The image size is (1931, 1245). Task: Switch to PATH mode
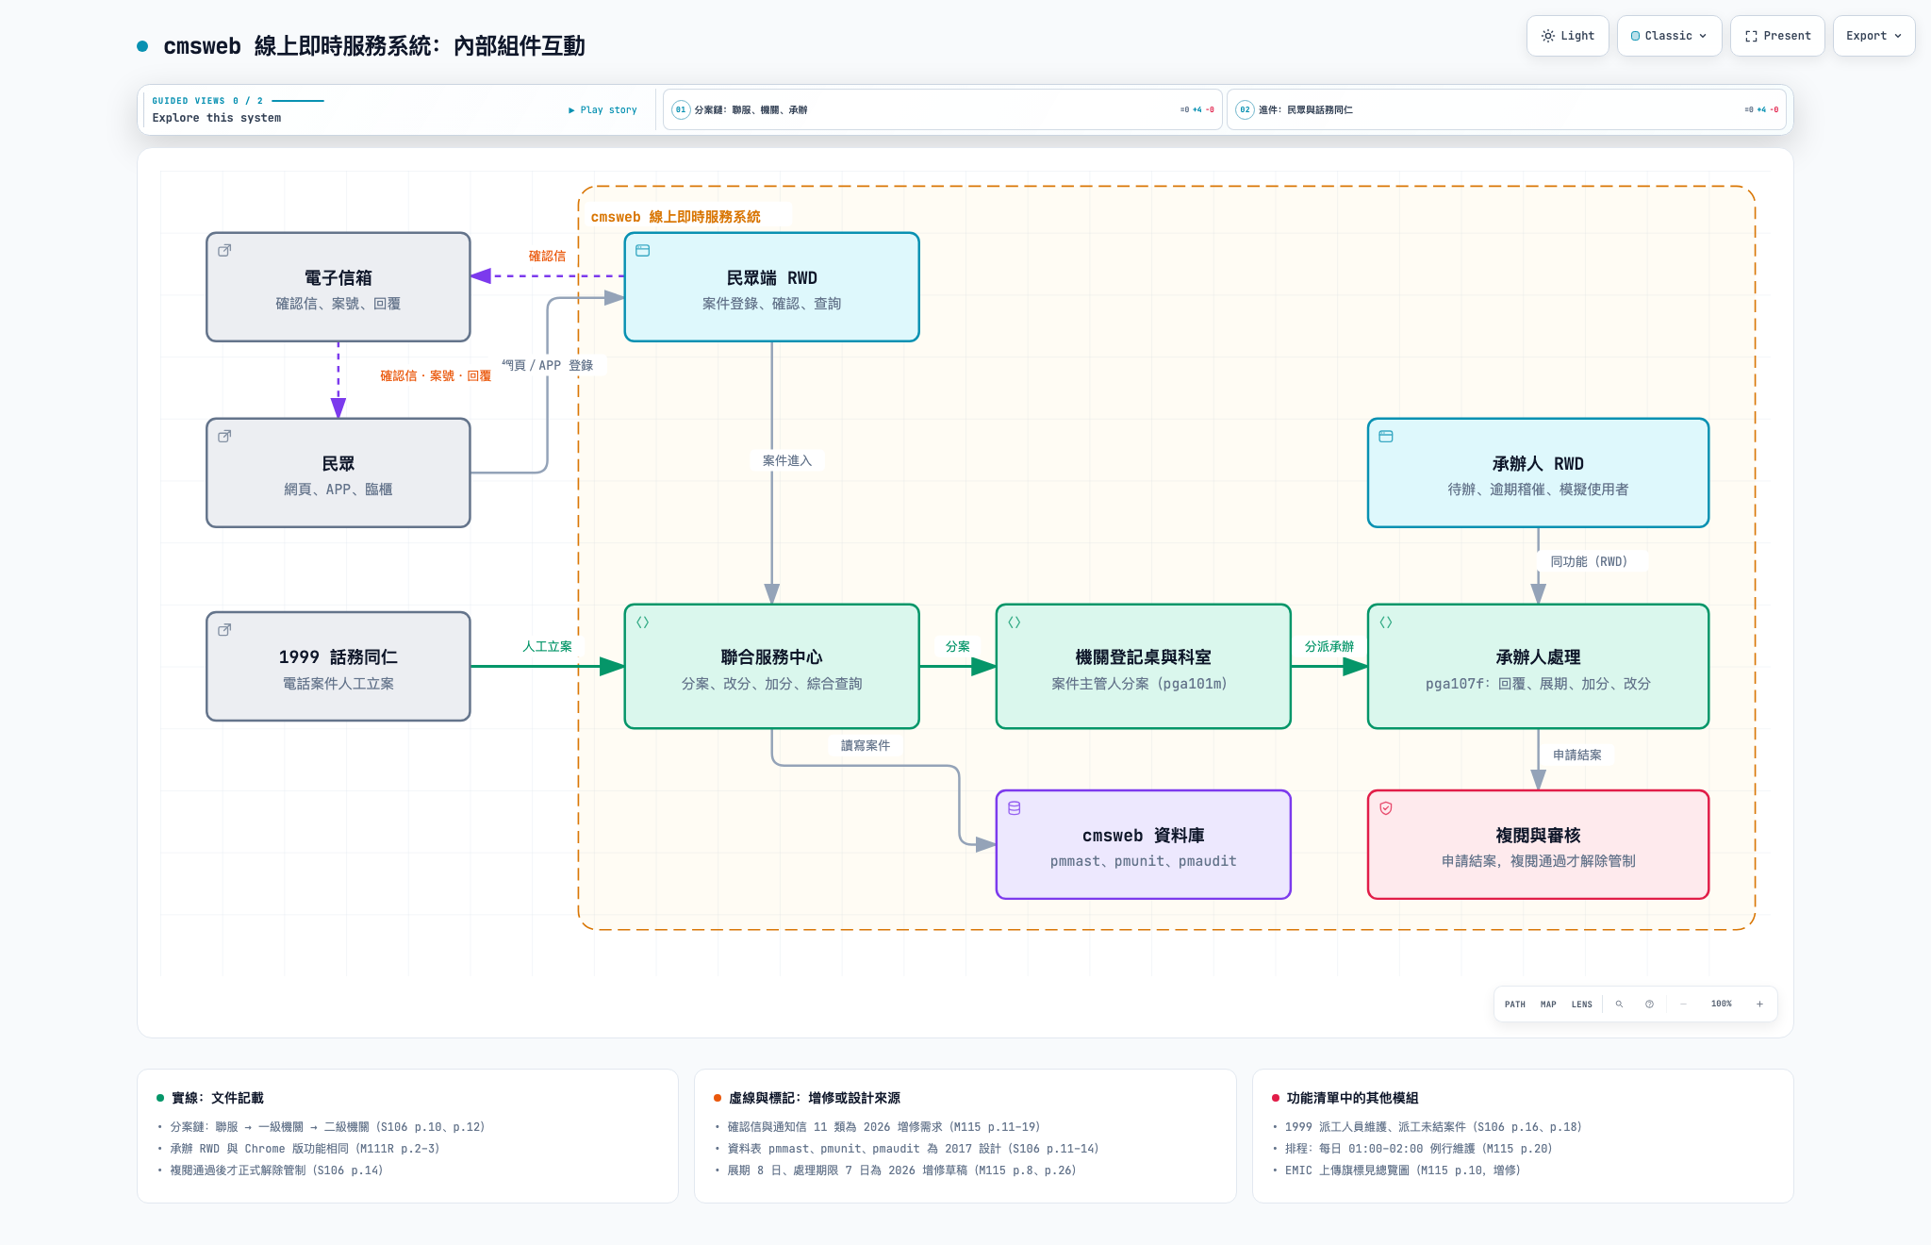pyautogui.click(x=1515, y=1004)
